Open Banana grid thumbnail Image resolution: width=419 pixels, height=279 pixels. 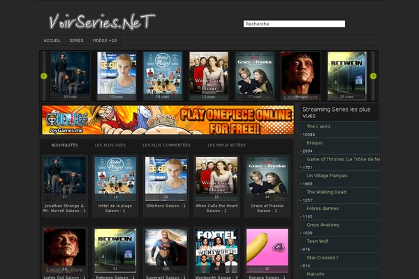pyautogui.click(x=267, y=250)
